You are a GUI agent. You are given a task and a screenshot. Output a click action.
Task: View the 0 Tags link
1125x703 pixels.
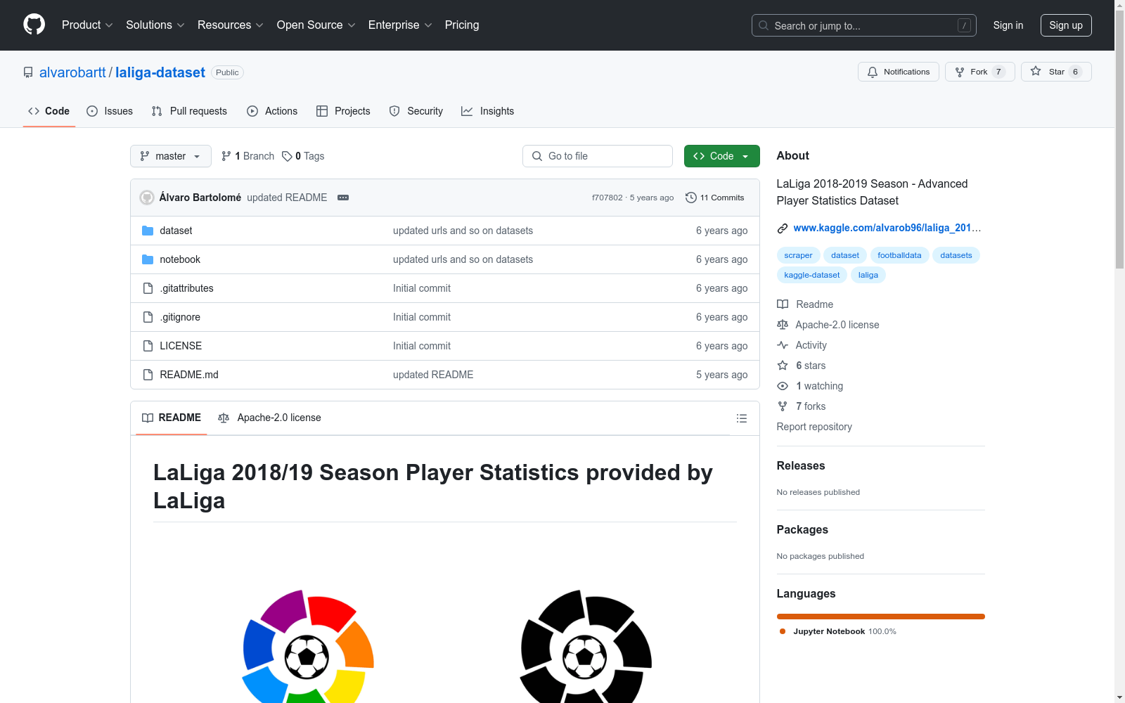coord(303,156)
